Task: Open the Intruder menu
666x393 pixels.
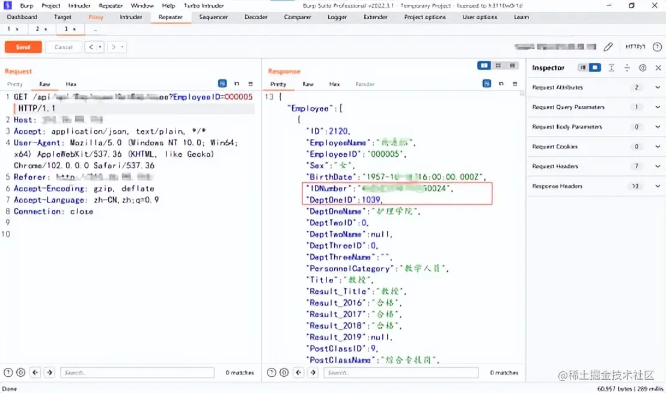Action: [x=79, y=5]
